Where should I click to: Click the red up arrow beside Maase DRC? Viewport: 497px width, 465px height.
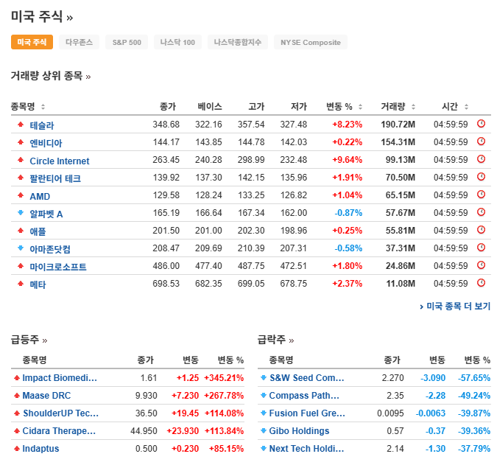(17, 396)
